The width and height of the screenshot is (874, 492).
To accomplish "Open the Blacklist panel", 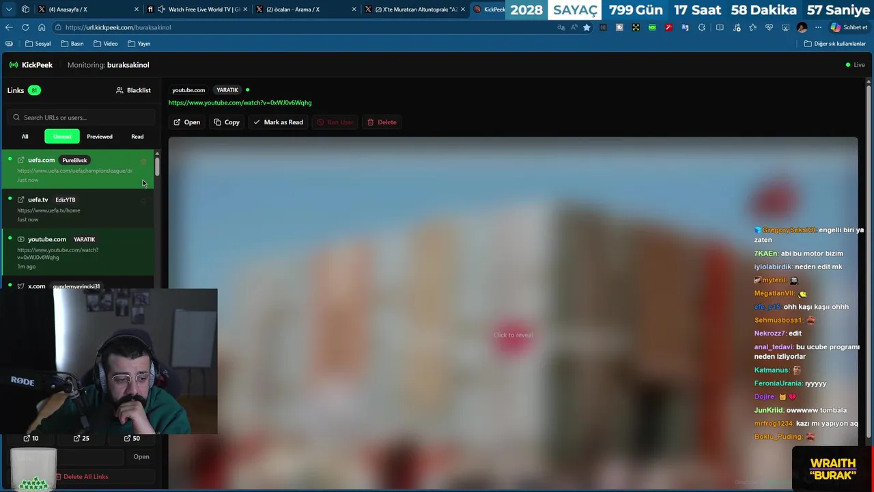I will pyautogui.click(x=133, y=90).
